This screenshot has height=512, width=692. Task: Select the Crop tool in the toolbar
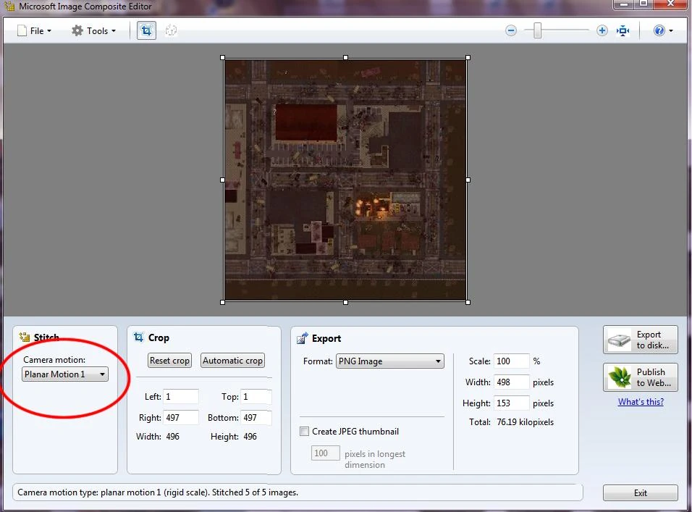coord(146,30)
